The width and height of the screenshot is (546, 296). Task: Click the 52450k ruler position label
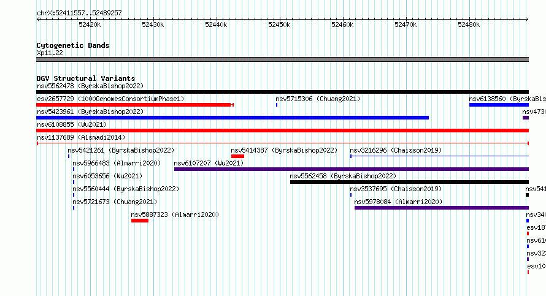(x=279, y=25)
